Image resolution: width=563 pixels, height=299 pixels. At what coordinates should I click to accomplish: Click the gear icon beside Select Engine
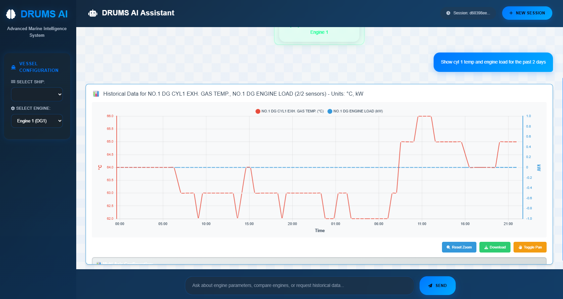tap(13, 108)
